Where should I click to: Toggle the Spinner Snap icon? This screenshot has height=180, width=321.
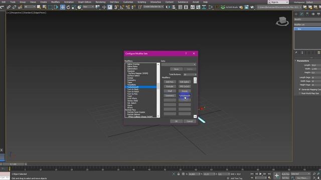click(133, 7)
